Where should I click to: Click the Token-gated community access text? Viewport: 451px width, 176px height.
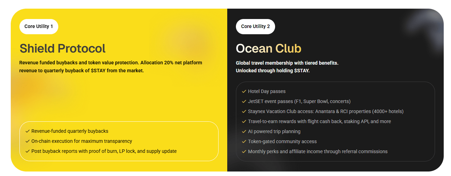point(282,141)
